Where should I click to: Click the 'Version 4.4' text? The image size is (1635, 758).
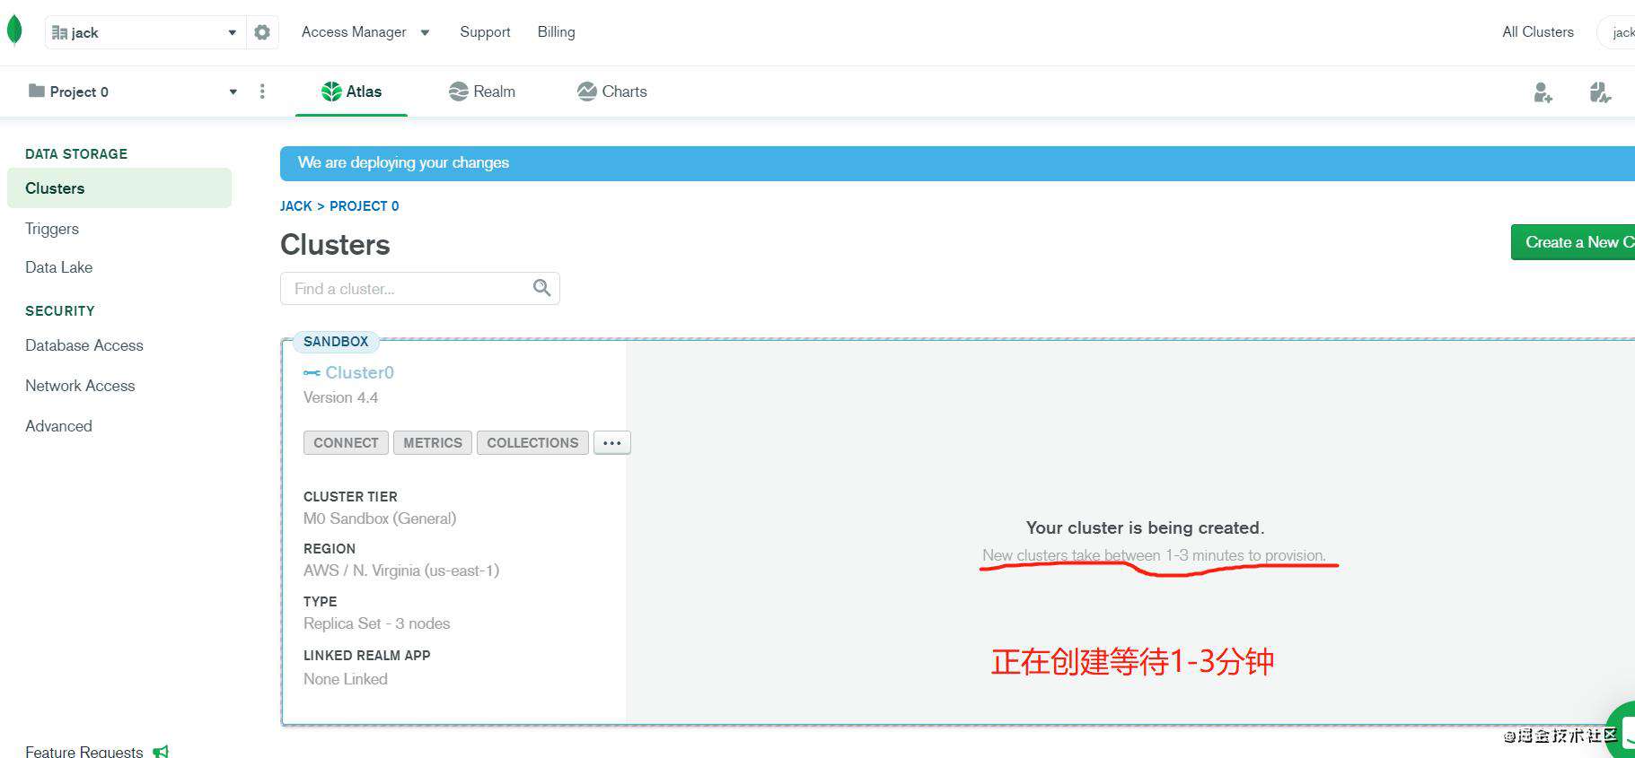(x=340, y=397)
